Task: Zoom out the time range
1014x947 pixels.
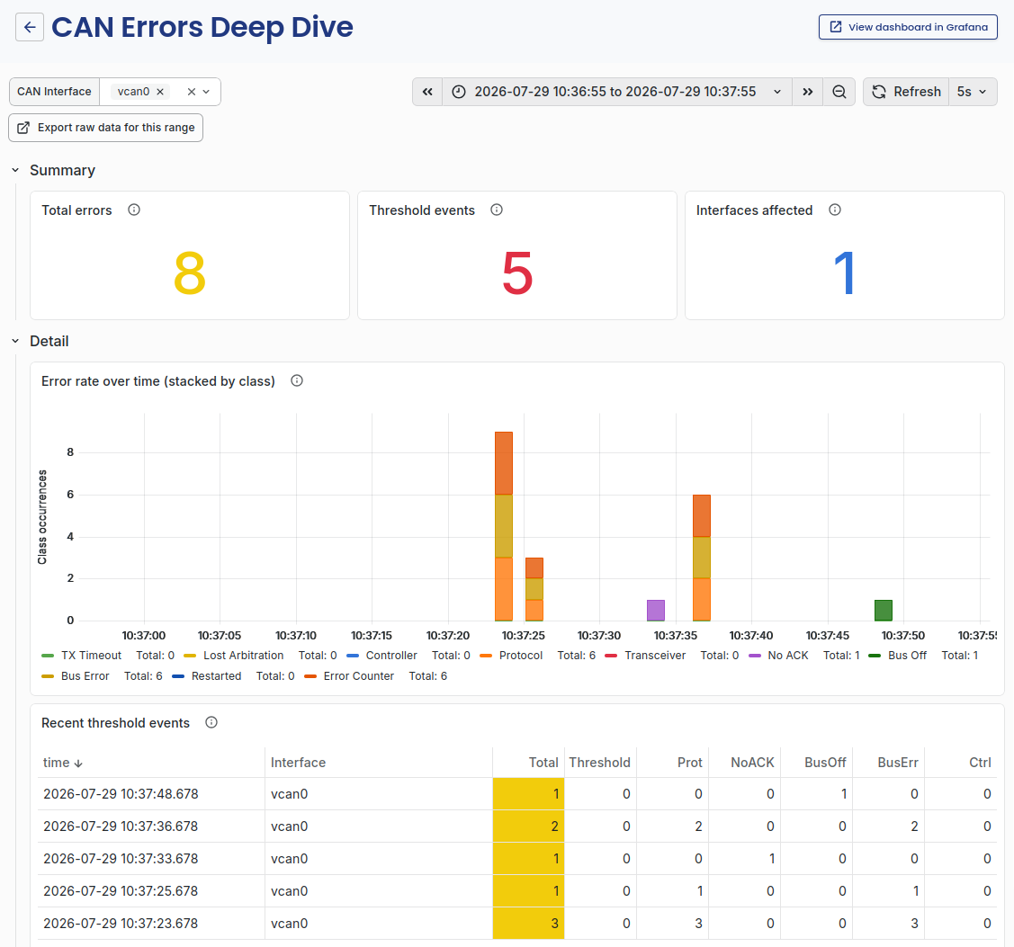Action: pyautogui.click(x=839, y=92)
